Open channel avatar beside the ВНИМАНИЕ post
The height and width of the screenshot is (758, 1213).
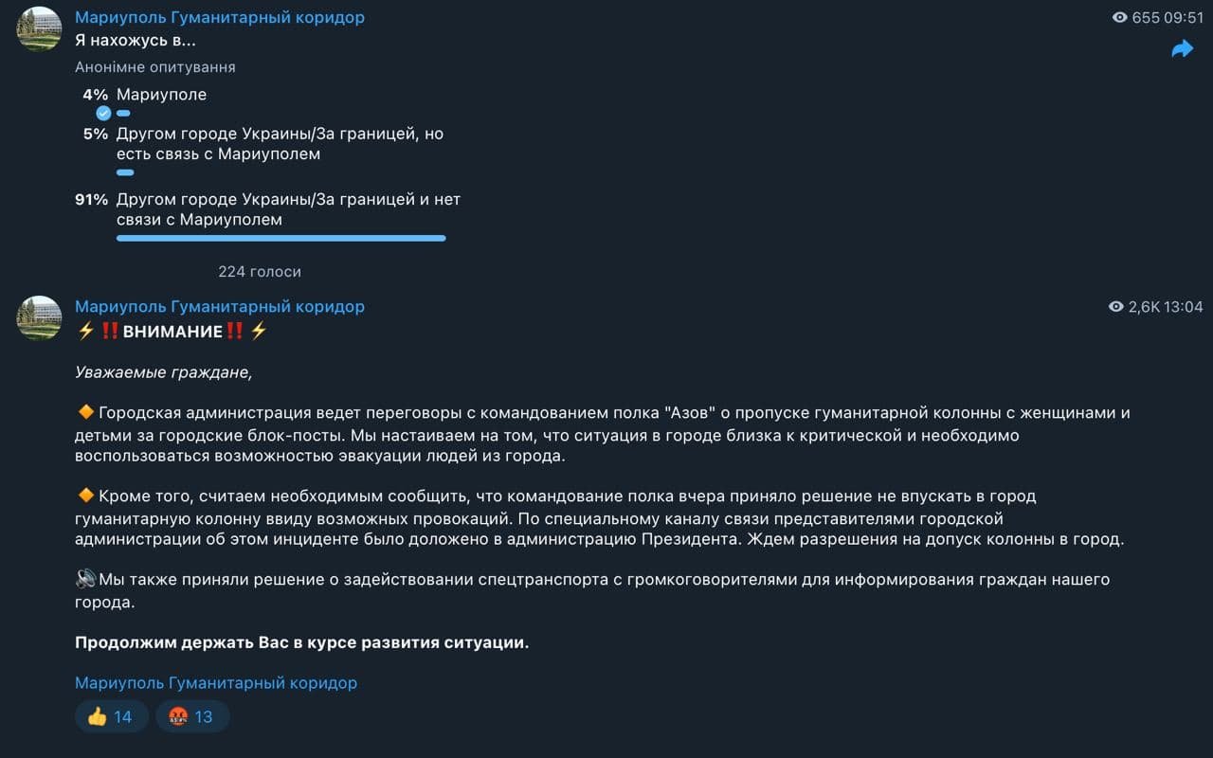(40, 317)
